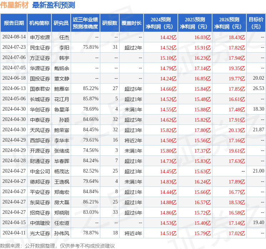Click 2026 forecast 20.13亿 for 天风证券
The height and width of the screenshot is (249, 266).
[237, 130]
